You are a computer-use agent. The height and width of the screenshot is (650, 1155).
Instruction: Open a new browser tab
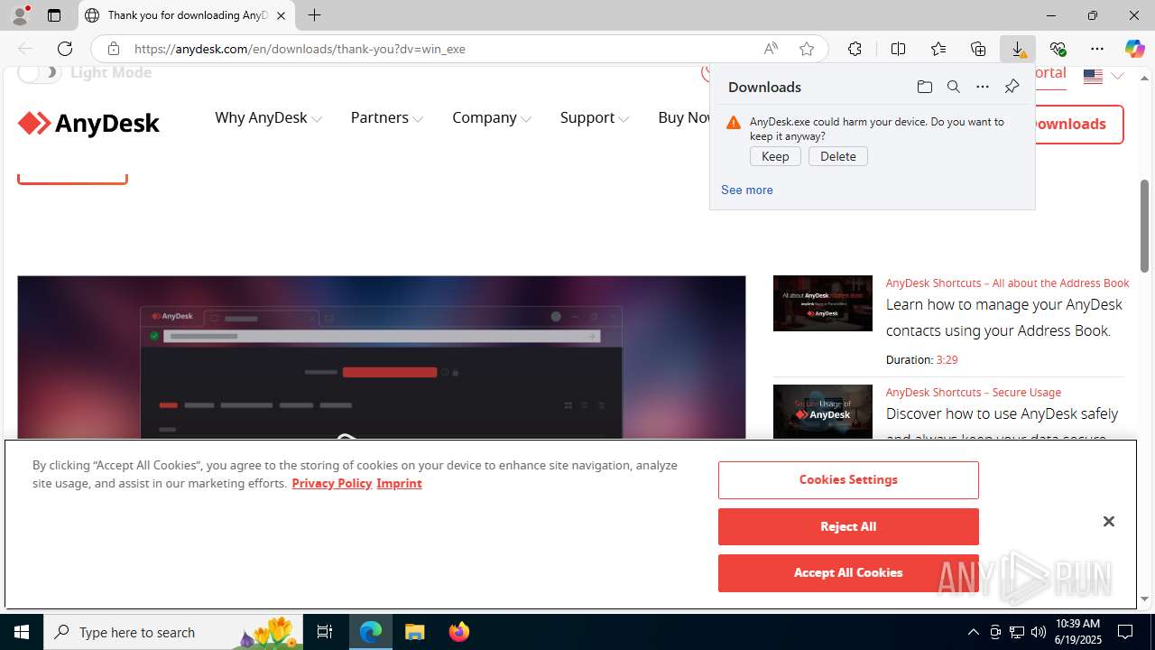pyautogui.click(x=314, y=15)
